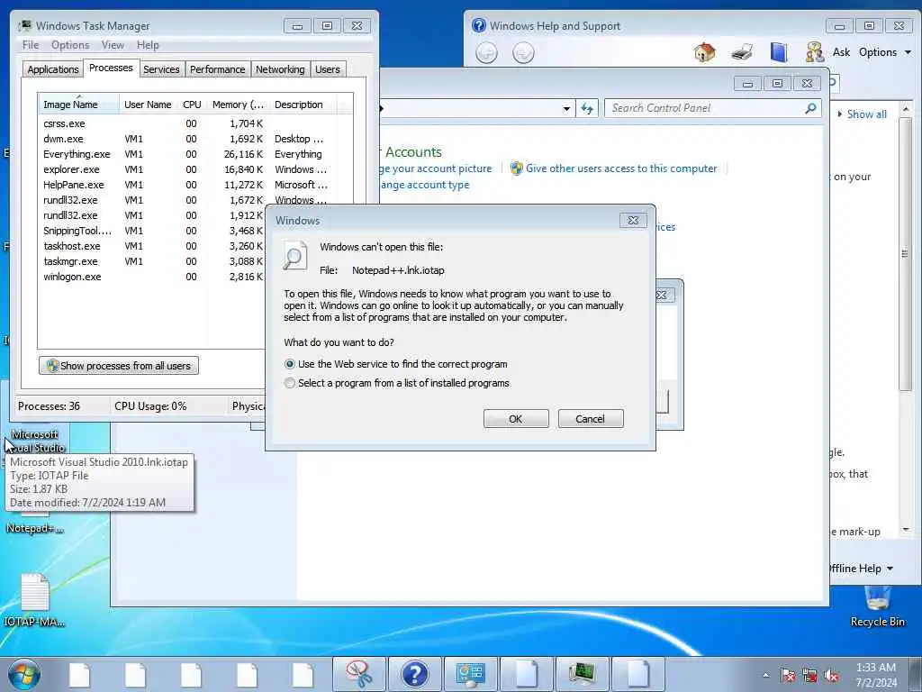
Task: Select the taskmgr.exe process row
Action: pyautogui.click(x=153, y=261)
